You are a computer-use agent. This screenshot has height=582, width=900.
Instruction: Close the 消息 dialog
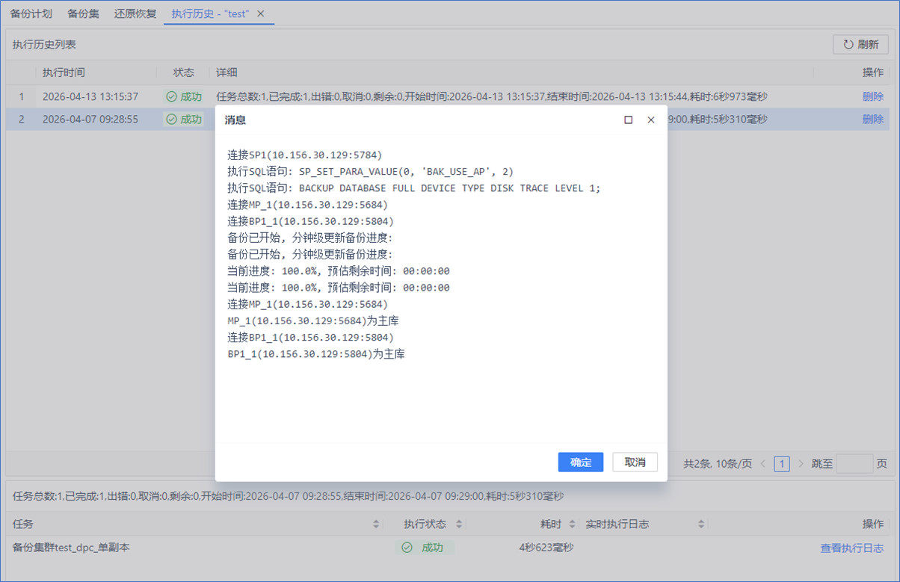(650, 120)
